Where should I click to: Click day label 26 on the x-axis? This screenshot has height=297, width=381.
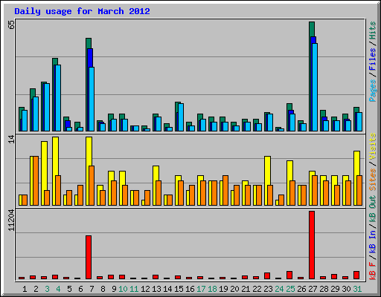301,289
